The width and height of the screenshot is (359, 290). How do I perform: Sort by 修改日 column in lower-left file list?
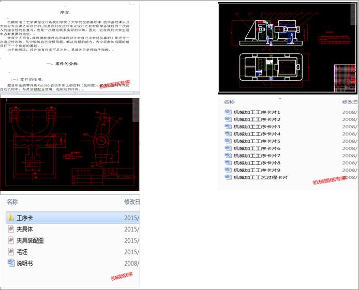tap(131, 202)
